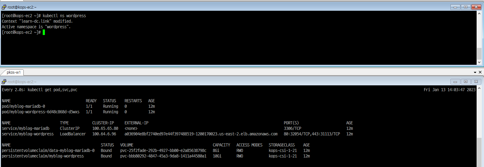
Task: Click 'service/myblog-wordpress' name
Action: (28, 134)
